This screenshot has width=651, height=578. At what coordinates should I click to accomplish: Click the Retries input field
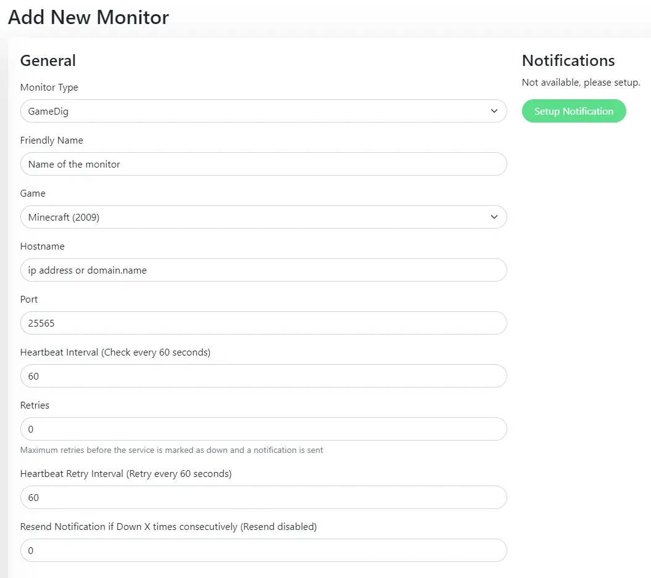[x=263, y=429]
